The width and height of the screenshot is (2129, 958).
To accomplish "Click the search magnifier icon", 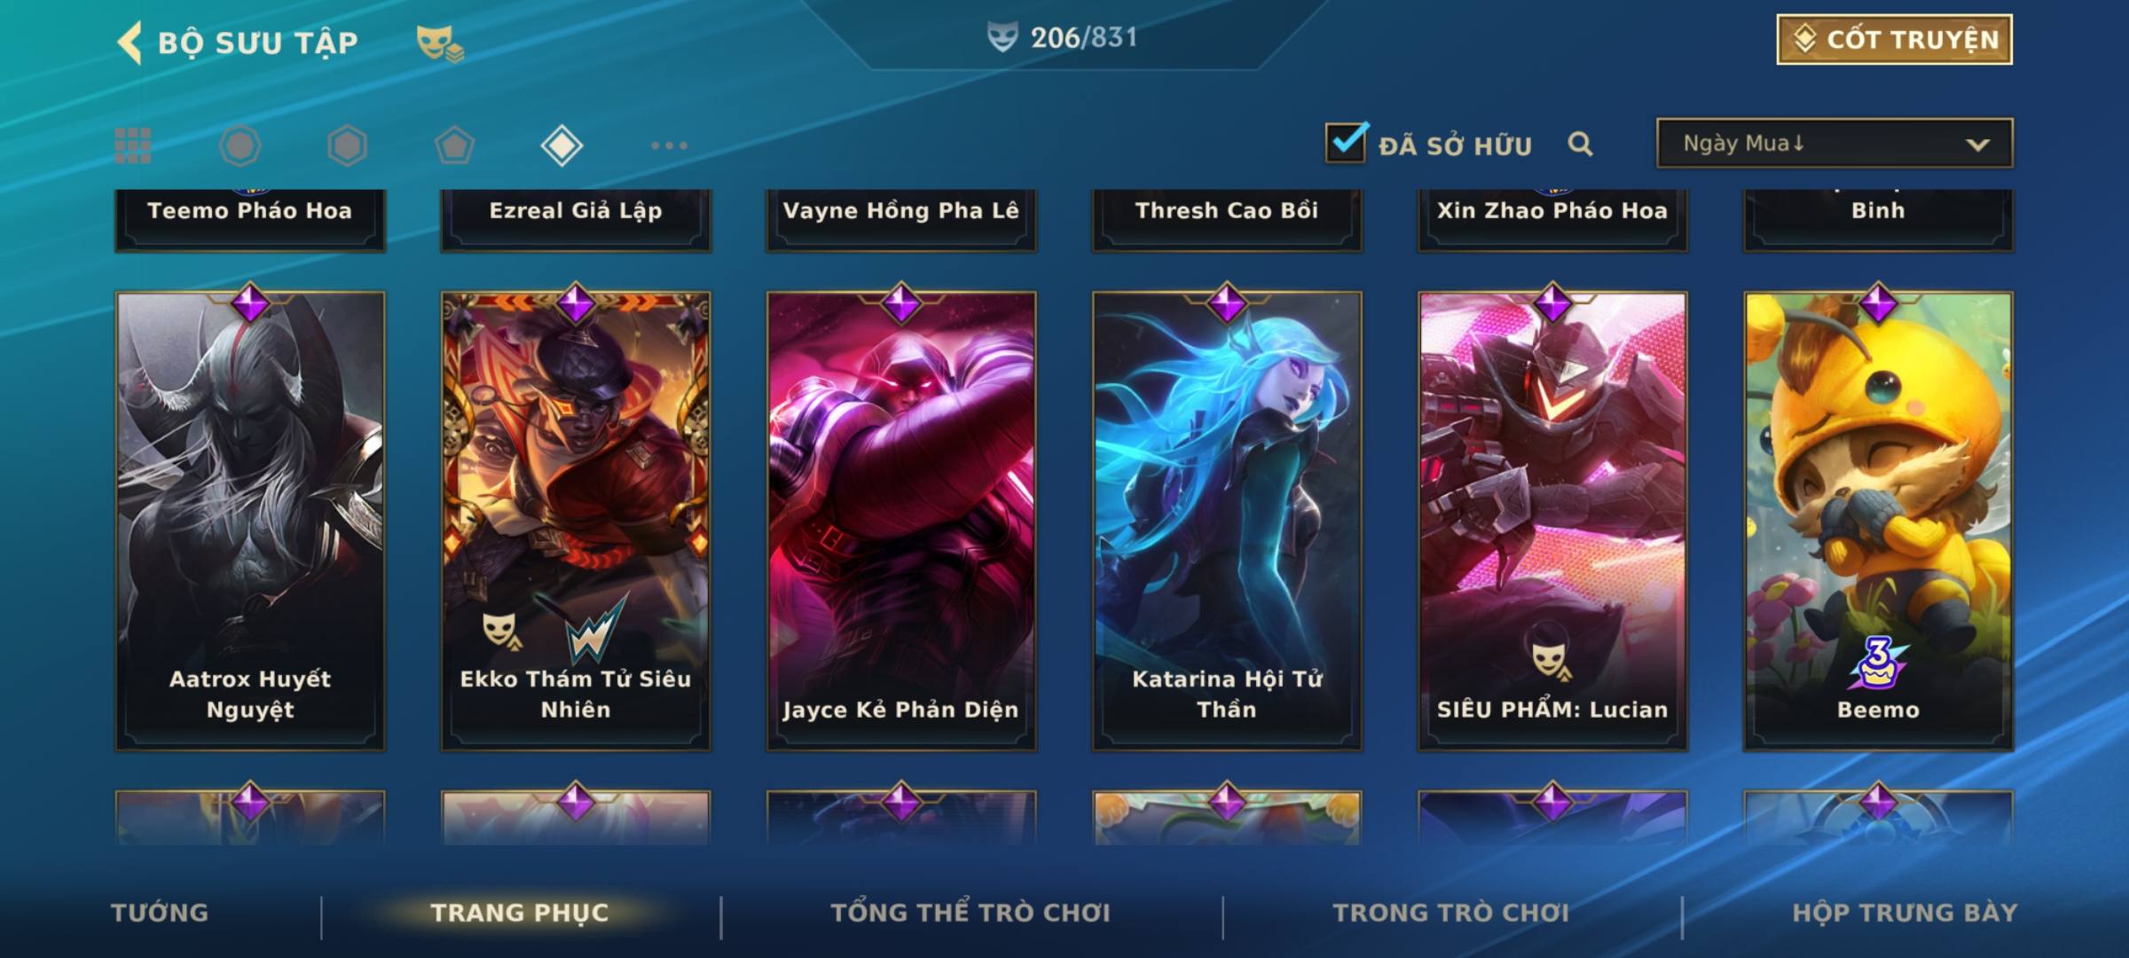I will (x=1580, y=144).
